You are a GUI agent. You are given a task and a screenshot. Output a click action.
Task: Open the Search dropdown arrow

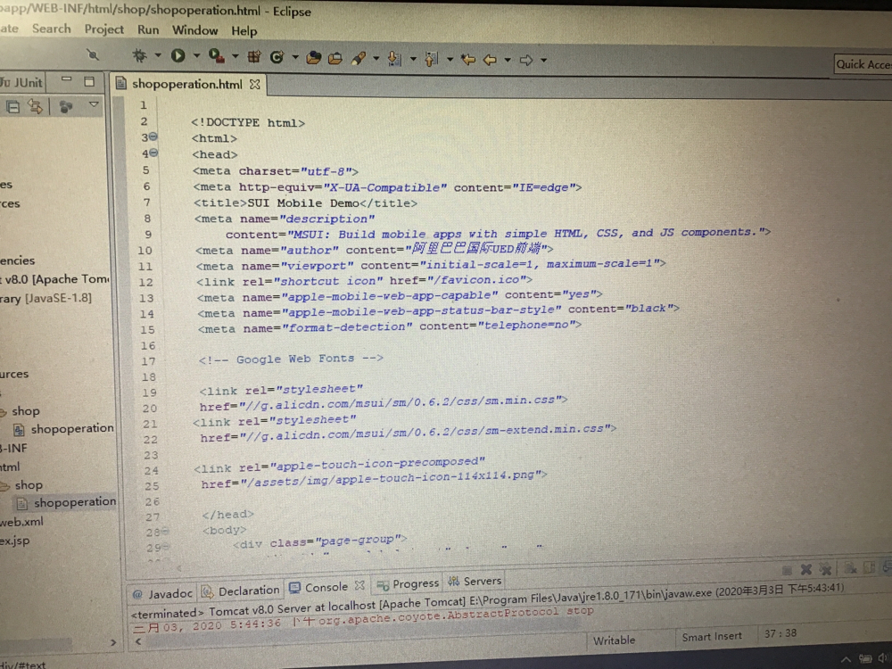pyautogui.click(x=376, y=58)
